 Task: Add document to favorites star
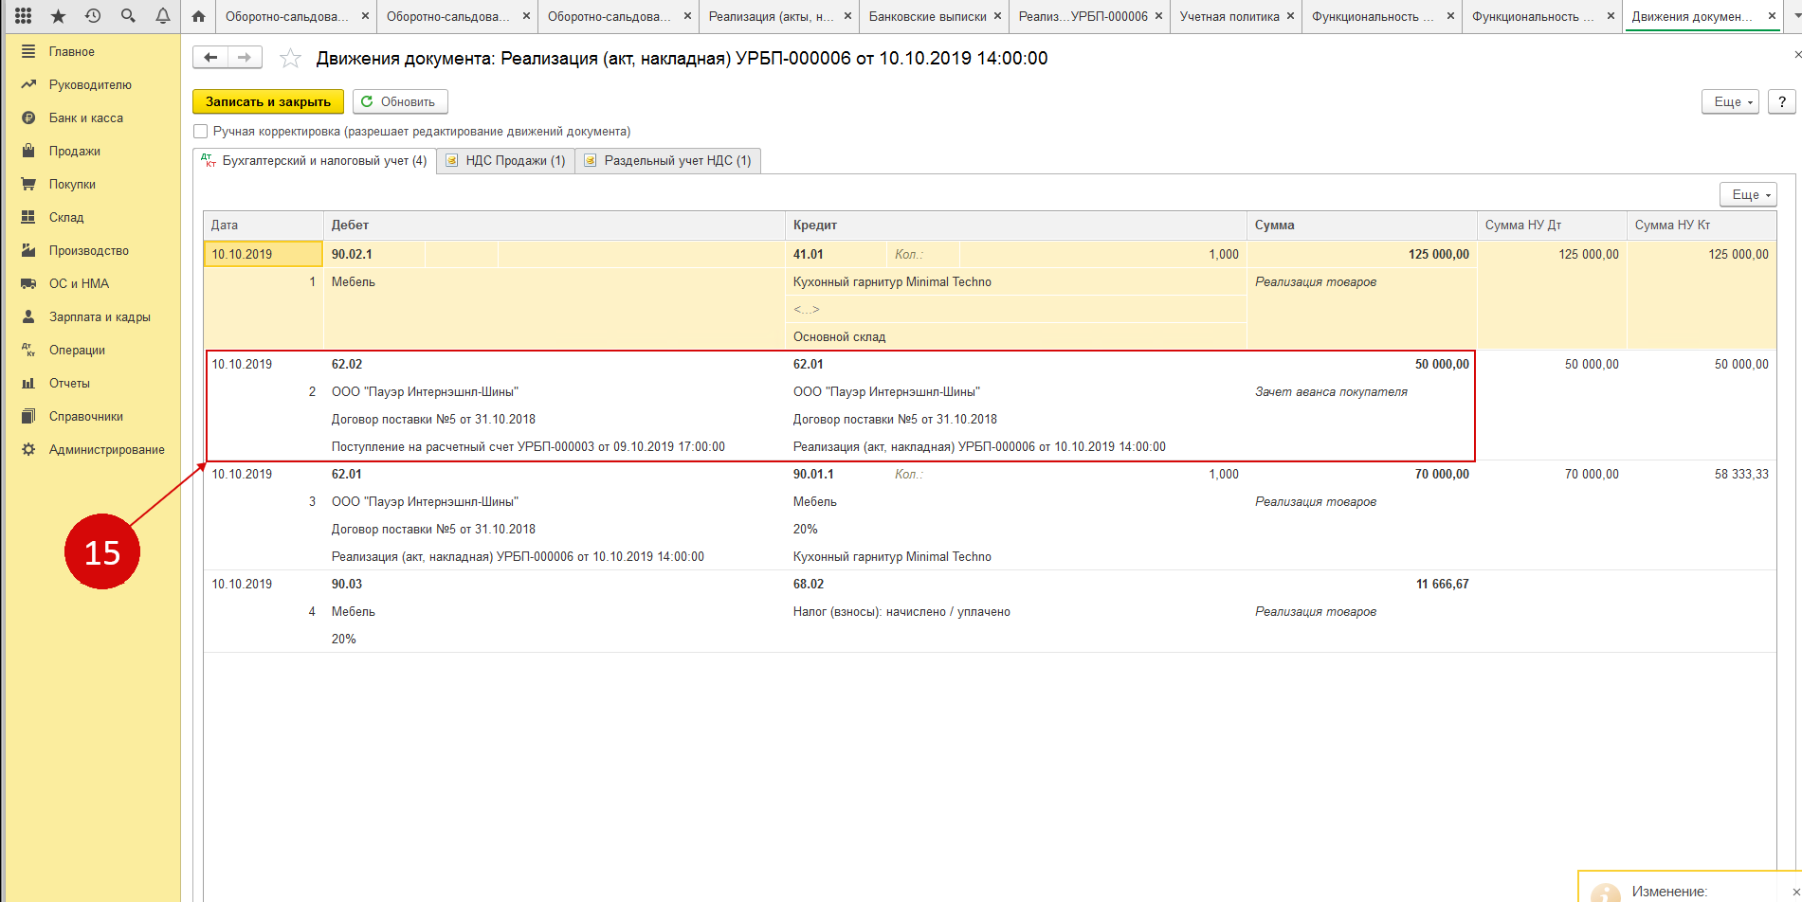coord(290,59)
